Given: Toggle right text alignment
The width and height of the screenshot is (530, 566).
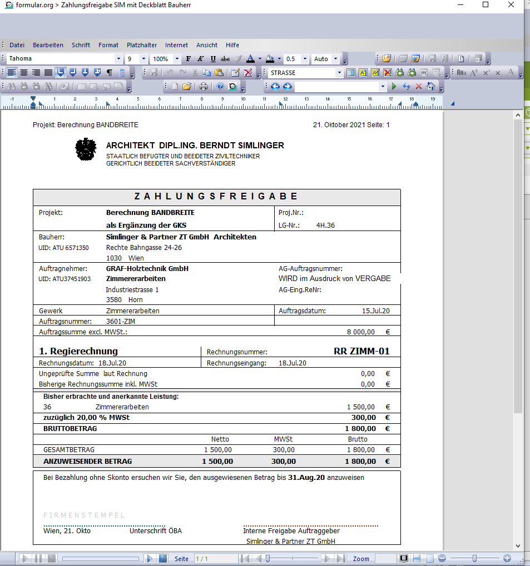Looking at the screenshot, I should pyautogui.click(x=36, y=73).
